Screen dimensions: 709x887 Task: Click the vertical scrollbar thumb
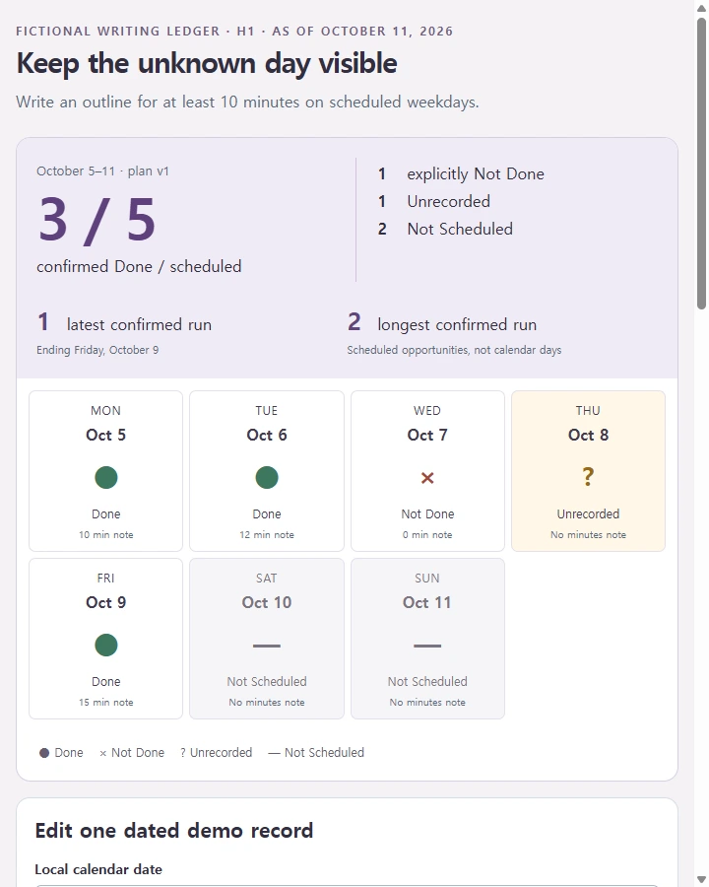701,164
